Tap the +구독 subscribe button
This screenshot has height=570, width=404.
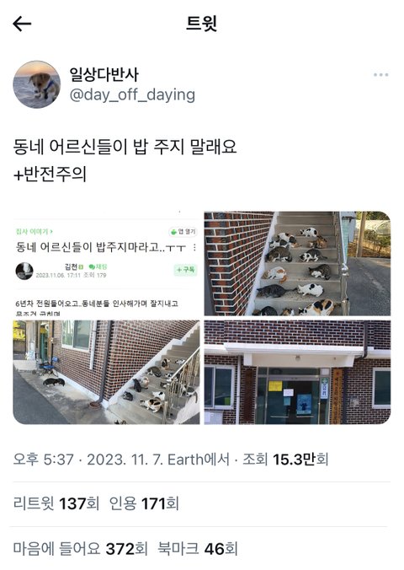[185, 270]
